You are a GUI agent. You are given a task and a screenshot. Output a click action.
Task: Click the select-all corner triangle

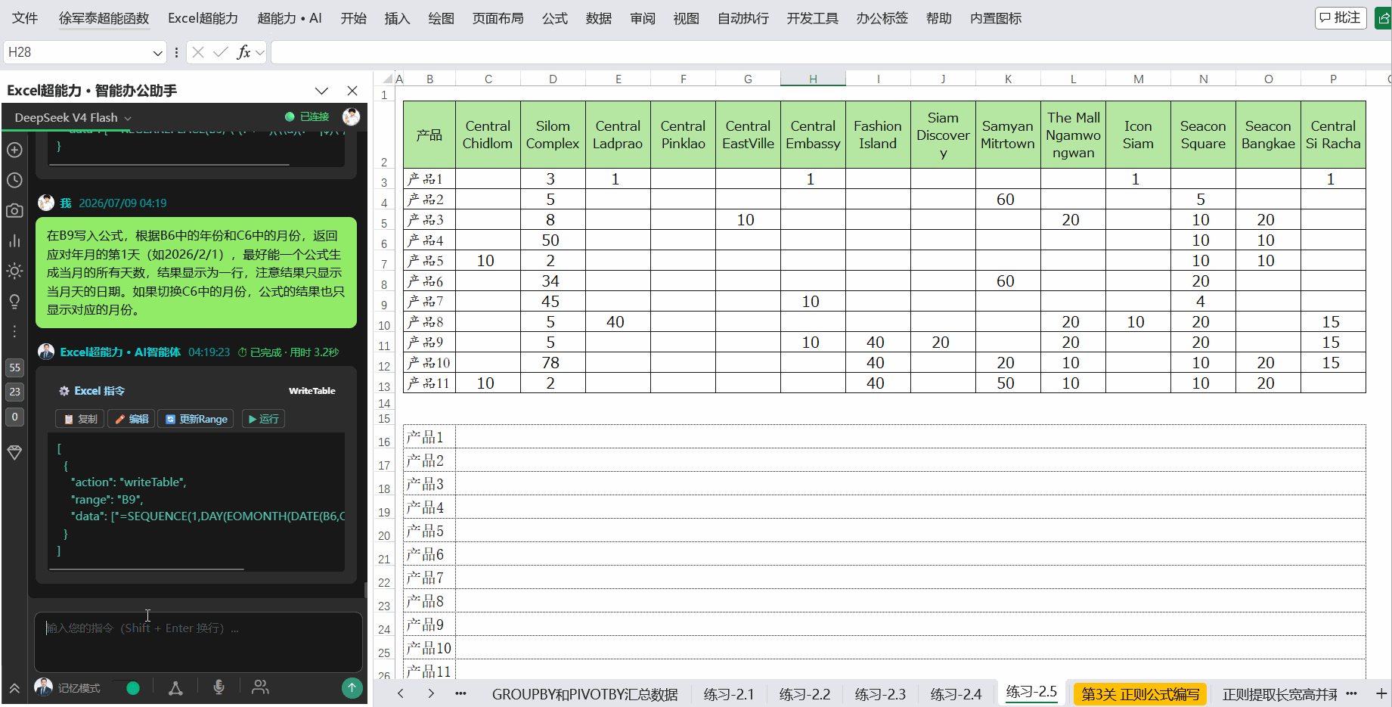[x=387, y=79]
